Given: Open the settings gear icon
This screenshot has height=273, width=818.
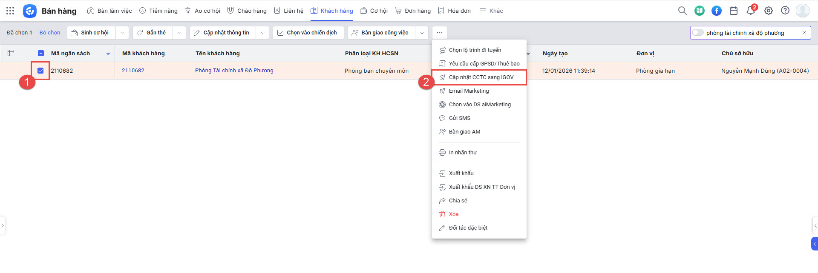Looking at the screenshot, I should tap(768, 11).
